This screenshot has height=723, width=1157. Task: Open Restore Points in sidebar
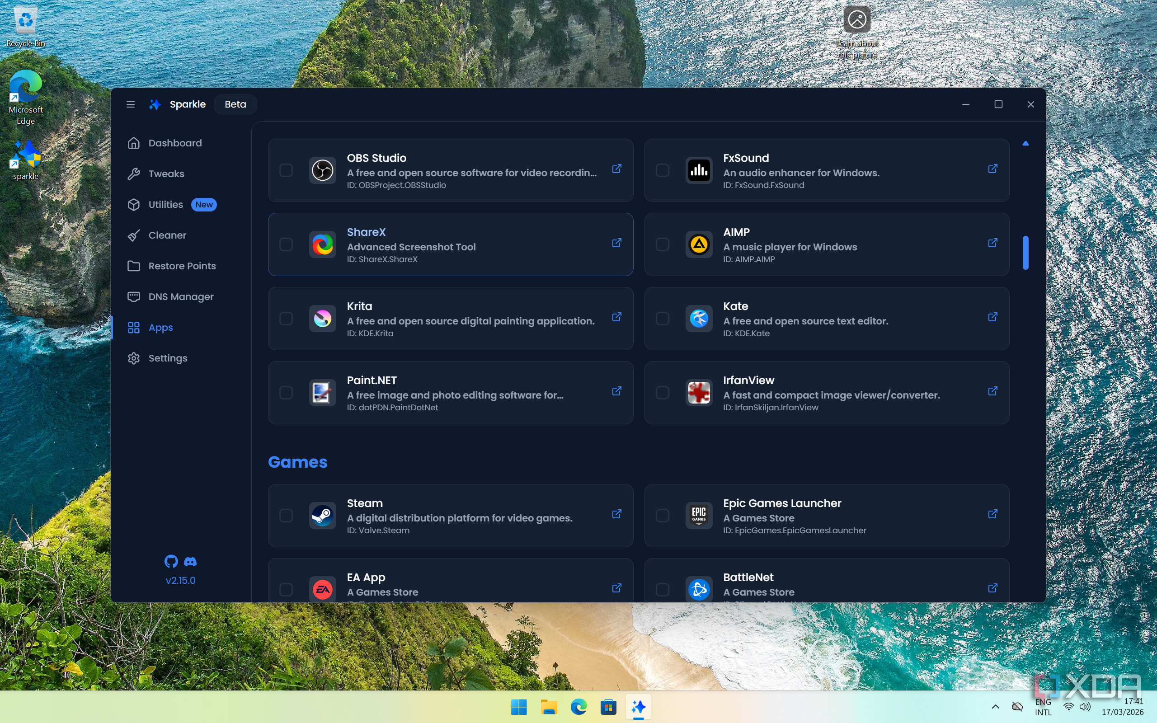tap(182, 266)
